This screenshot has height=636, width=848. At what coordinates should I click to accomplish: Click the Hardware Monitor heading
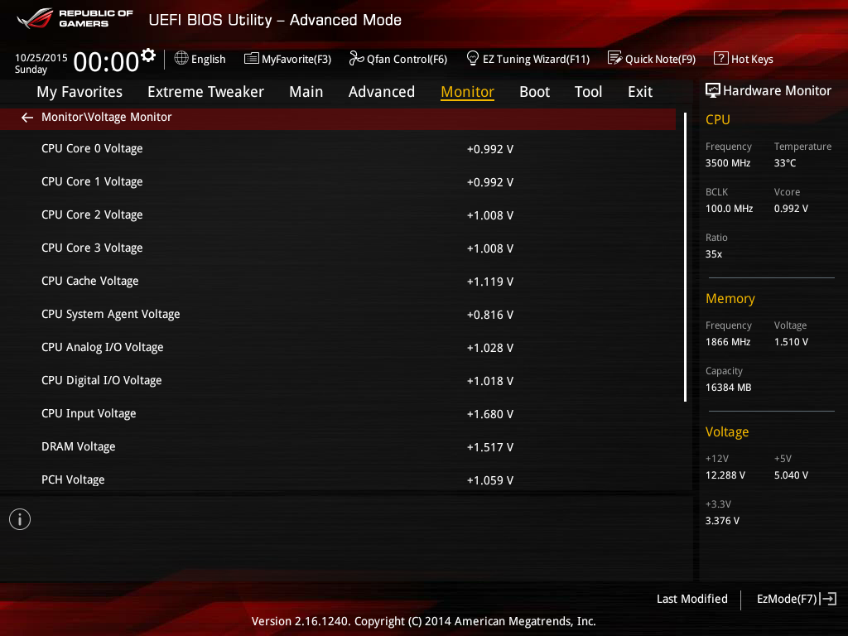point(777,90)
